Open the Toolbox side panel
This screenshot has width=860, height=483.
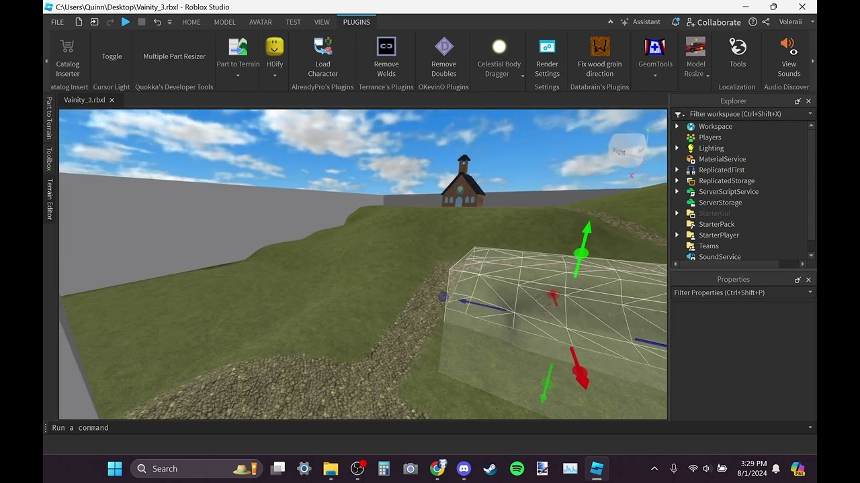coord(49,159)
